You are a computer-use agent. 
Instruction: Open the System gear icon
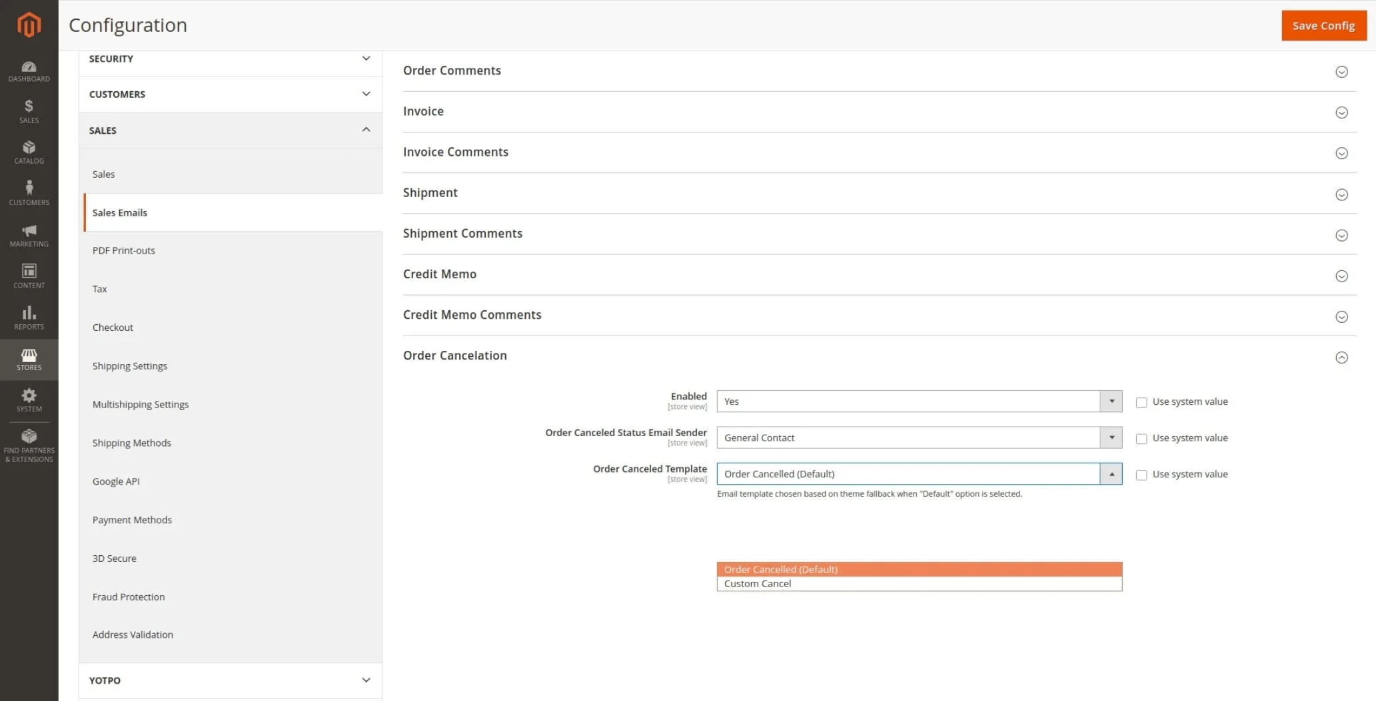29,400
